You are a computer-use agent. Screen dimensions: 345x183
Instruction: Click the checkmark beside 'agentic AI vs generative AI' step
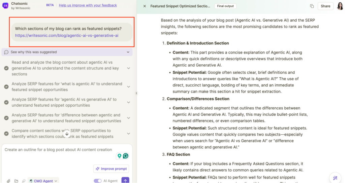tap(6, 102)
